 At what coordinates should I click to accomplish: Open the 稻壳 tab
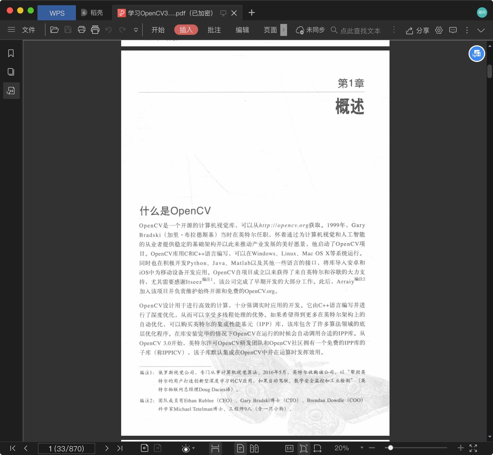tap(92, 13)
